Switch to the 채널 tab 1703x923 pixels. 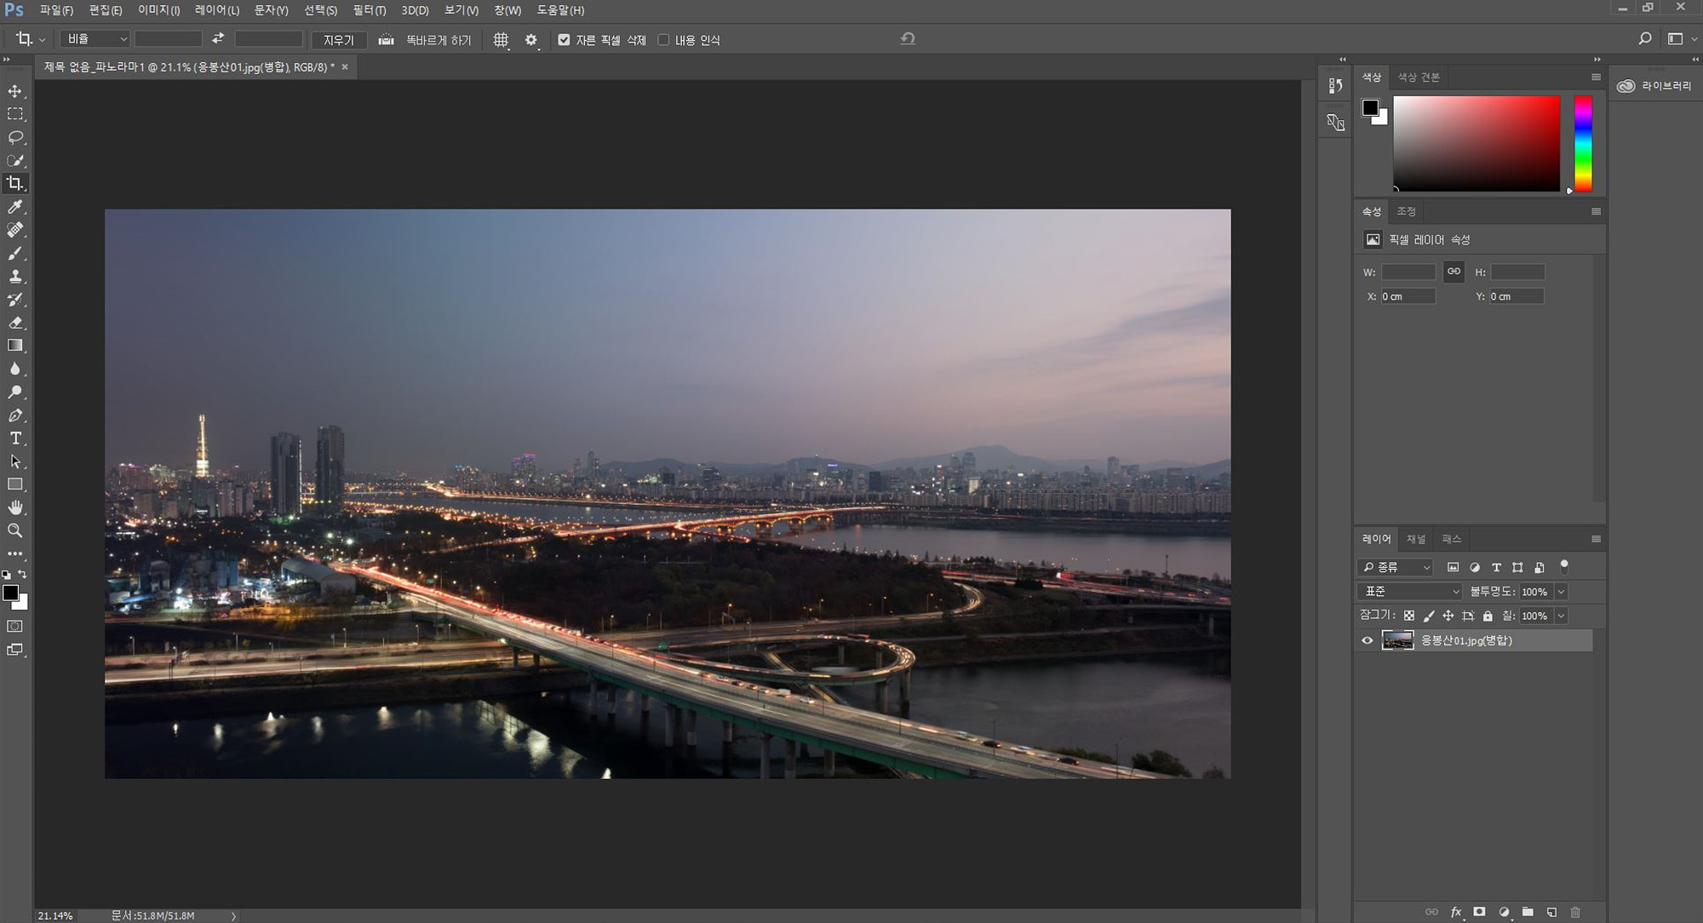1415,539
